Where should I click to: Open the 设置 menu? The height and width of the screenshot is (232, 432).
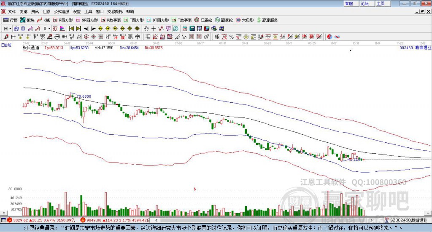pyautogui.click(x=77, y=11)
